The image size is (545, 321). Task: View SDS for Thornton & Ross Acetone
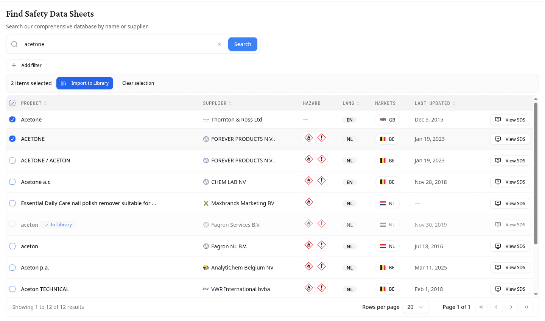click(510, 120)
